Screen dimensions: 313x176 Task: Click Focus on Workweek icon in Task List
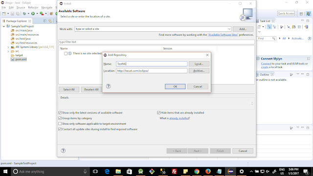282,27
